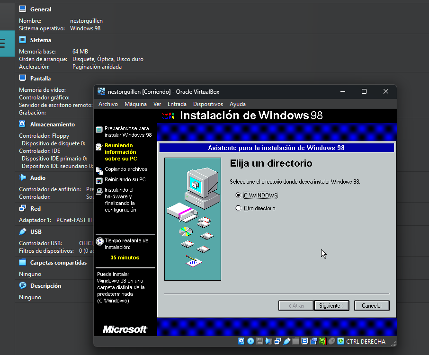
Task: Expand the Dispositivos menu
Action: point(208,104)
